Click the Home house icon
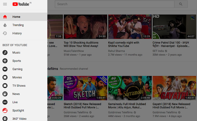The width and height of the screenshot is (197, 121). click(x=5, y=17)
